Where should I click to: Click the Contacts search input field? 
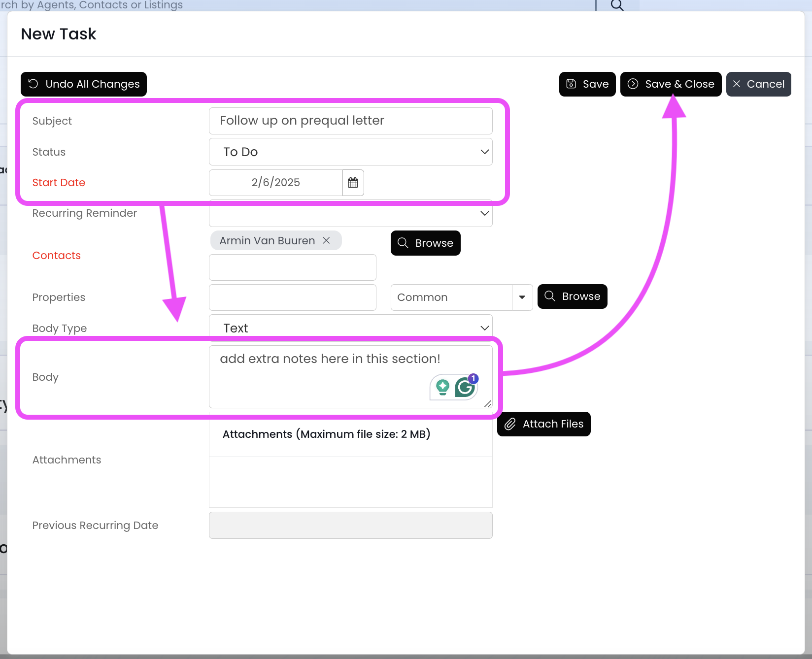pos(292,267)
